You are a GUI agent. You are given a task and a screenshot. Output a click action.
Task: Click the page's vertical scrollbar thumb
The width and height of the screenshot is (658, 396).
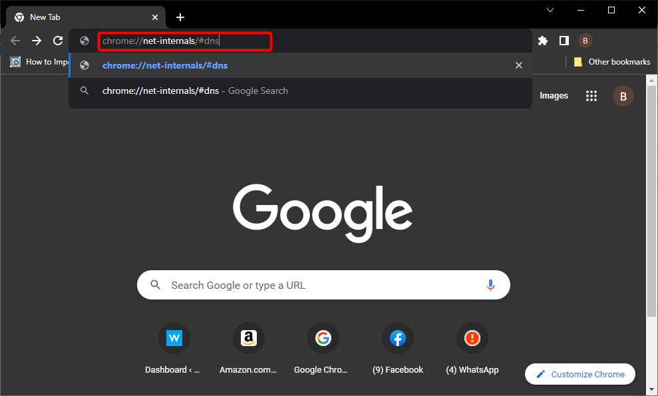[x=651, y=201]
